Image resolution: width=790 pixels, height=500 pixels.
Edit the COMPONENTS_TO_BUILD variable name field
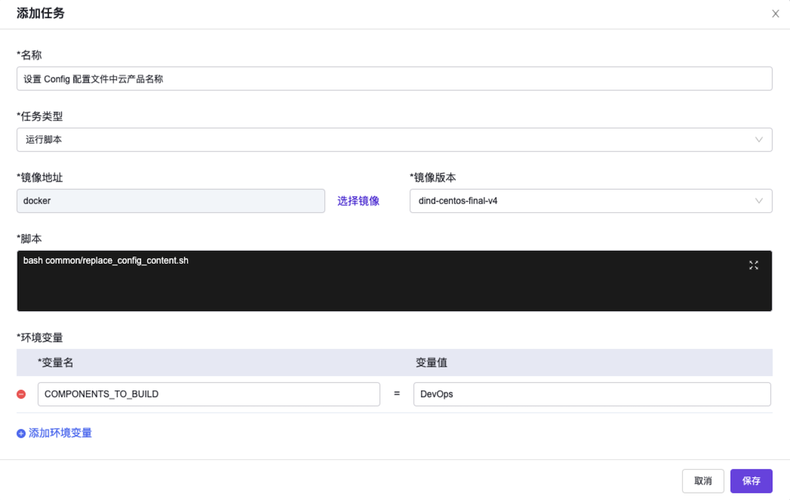[x=208, y=394]
